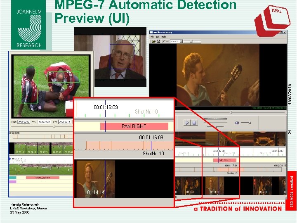
Task: Click the video position slider under guitar video
Action: coord(231,112)
